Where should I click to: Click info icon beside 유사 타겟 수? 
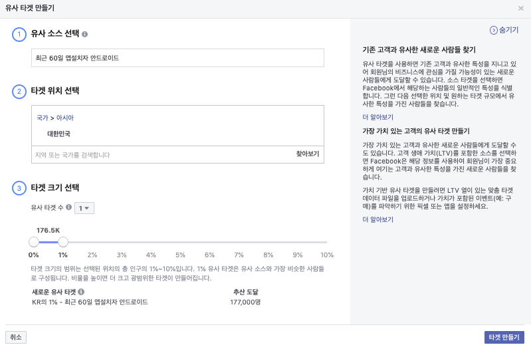(68, 207)
